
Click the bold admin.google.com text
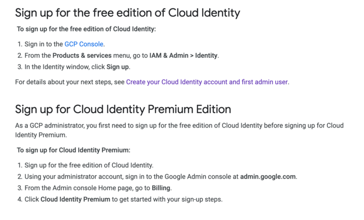click(x=268, y=177)
